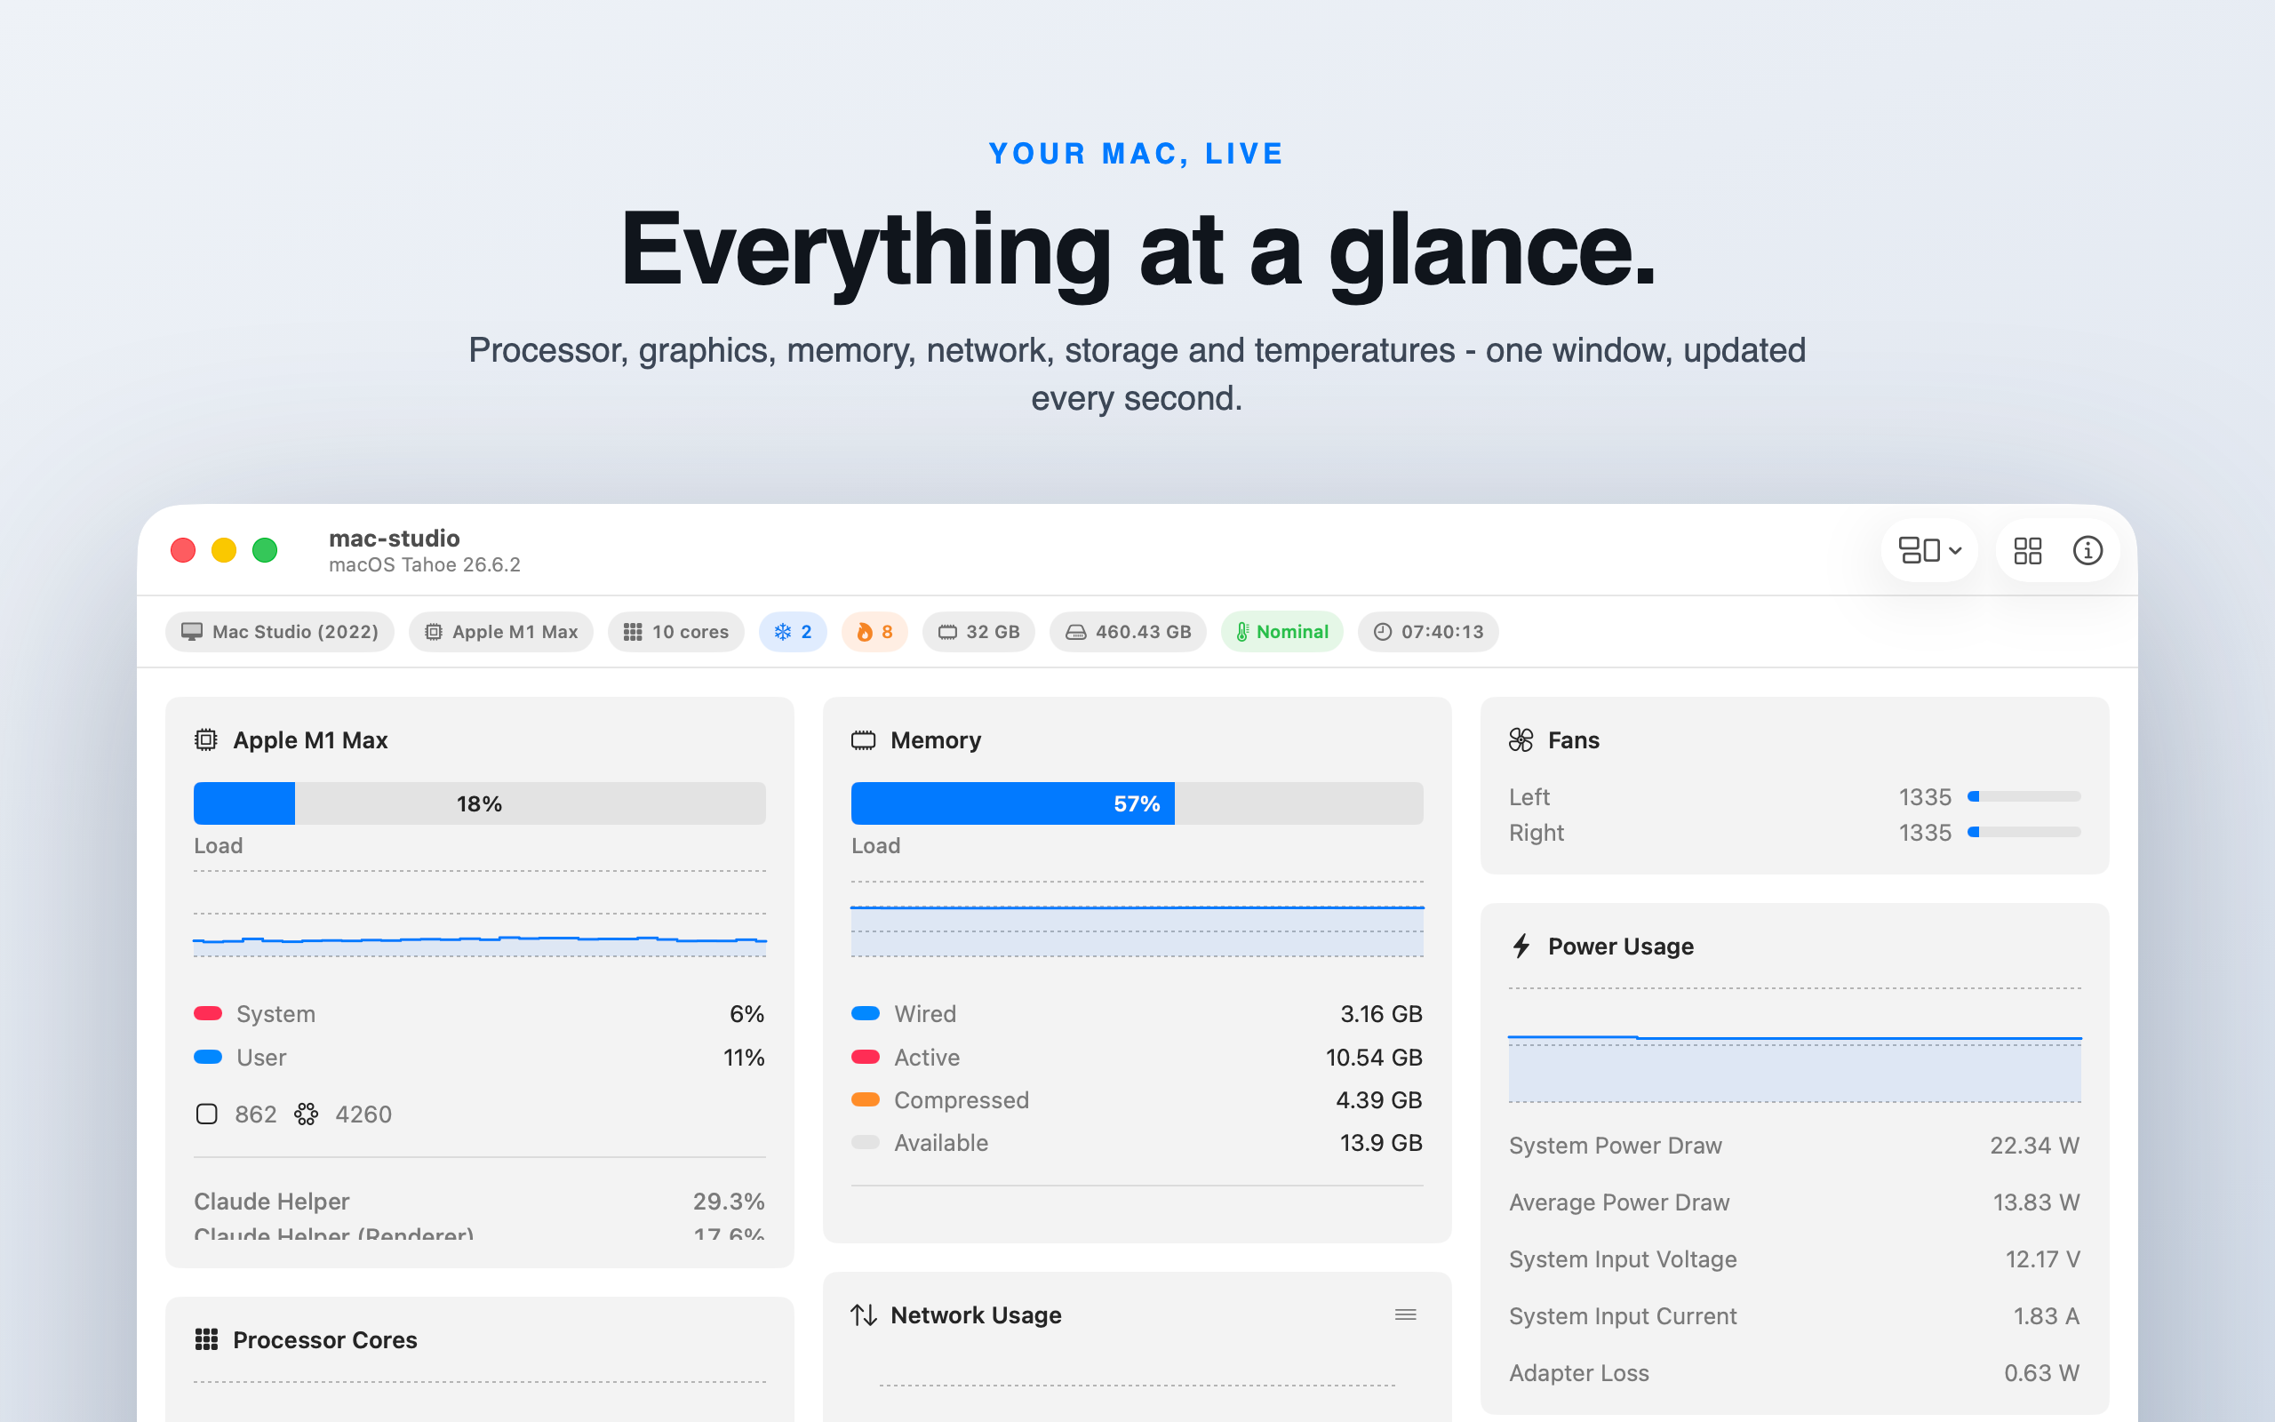Click the System Power Draw value 22.34 W

[2034, 1146]
